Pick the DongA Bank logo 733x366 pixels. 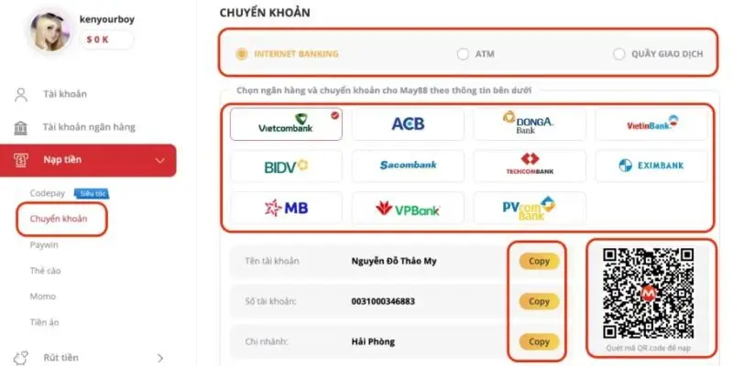530,124
